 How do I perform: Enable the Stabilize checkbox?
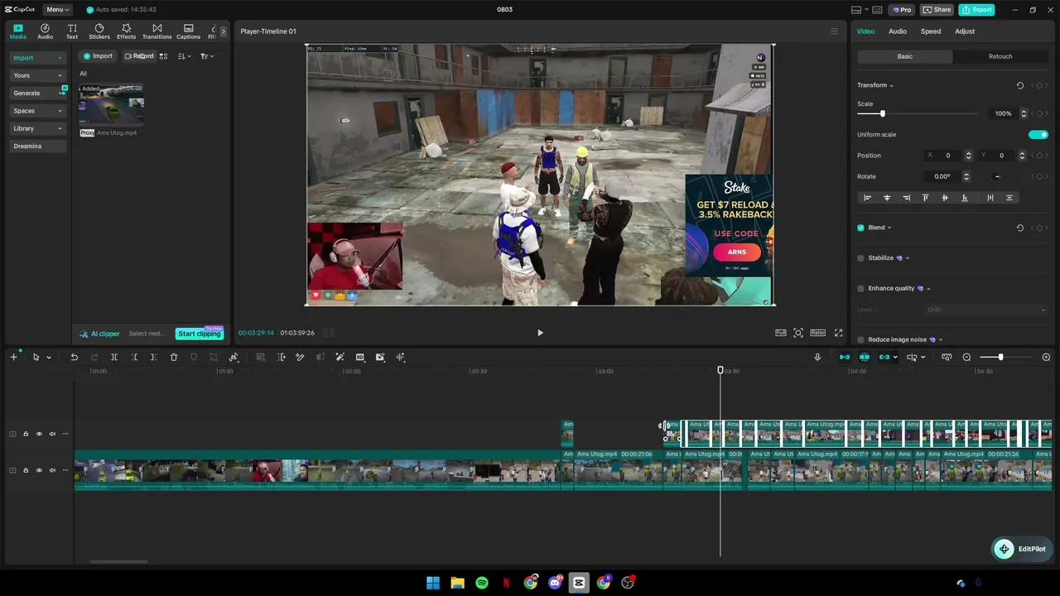click(860, 258)
